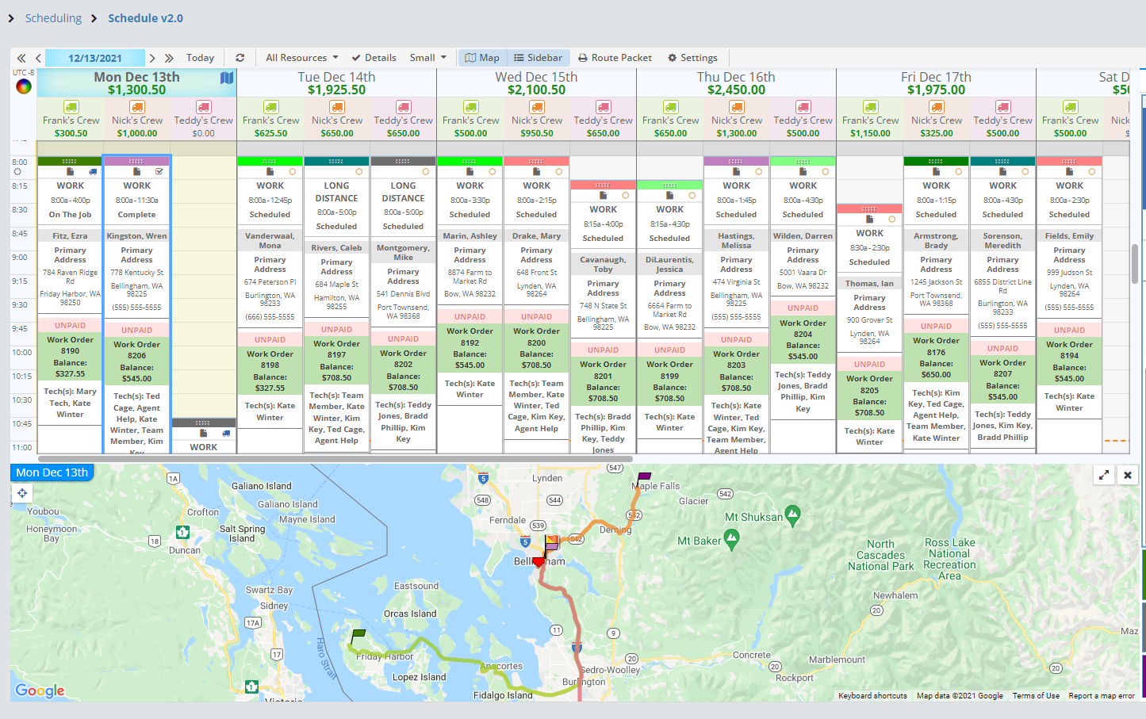Click the map pan/move control icon
Screen dimensions: 1146x719
22,493
